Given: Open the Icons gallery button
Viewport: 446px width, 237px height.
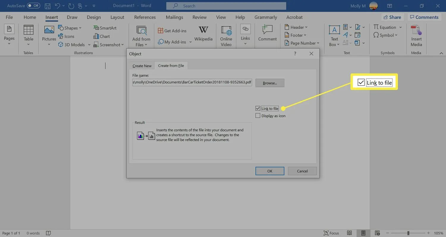Looking at the screenshot, I should point(66,36).
